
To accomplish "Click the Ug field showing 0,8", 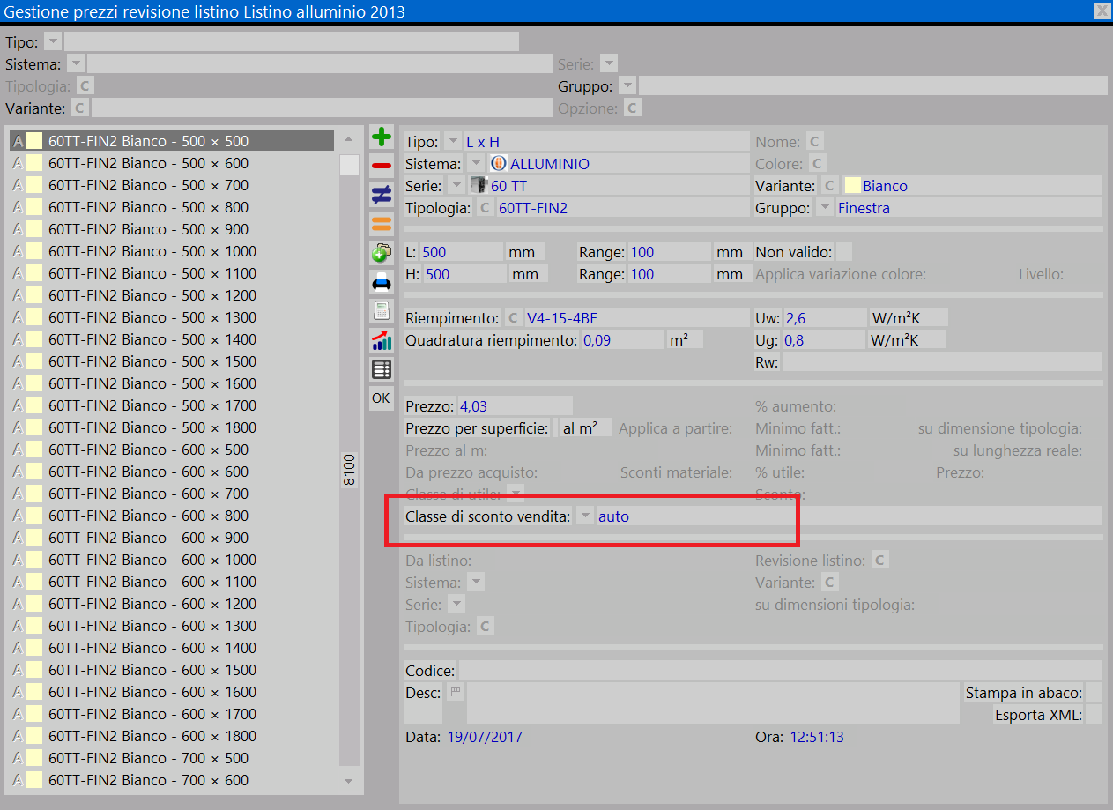I will coord(824,340).
